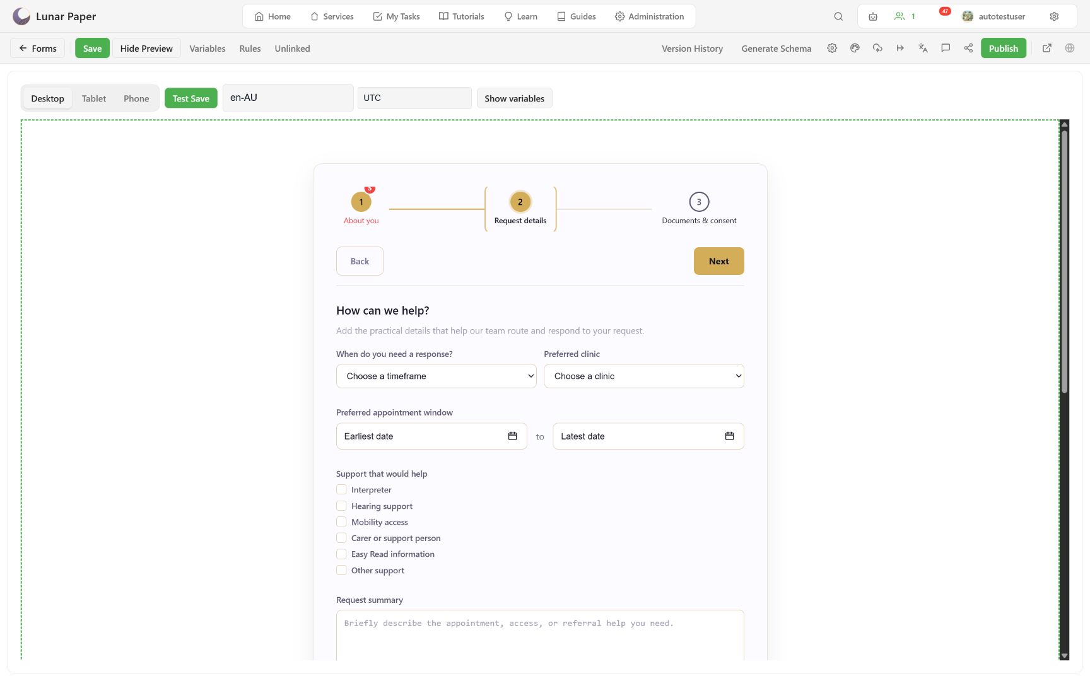Open the Variables tab

tap(208, 49)
